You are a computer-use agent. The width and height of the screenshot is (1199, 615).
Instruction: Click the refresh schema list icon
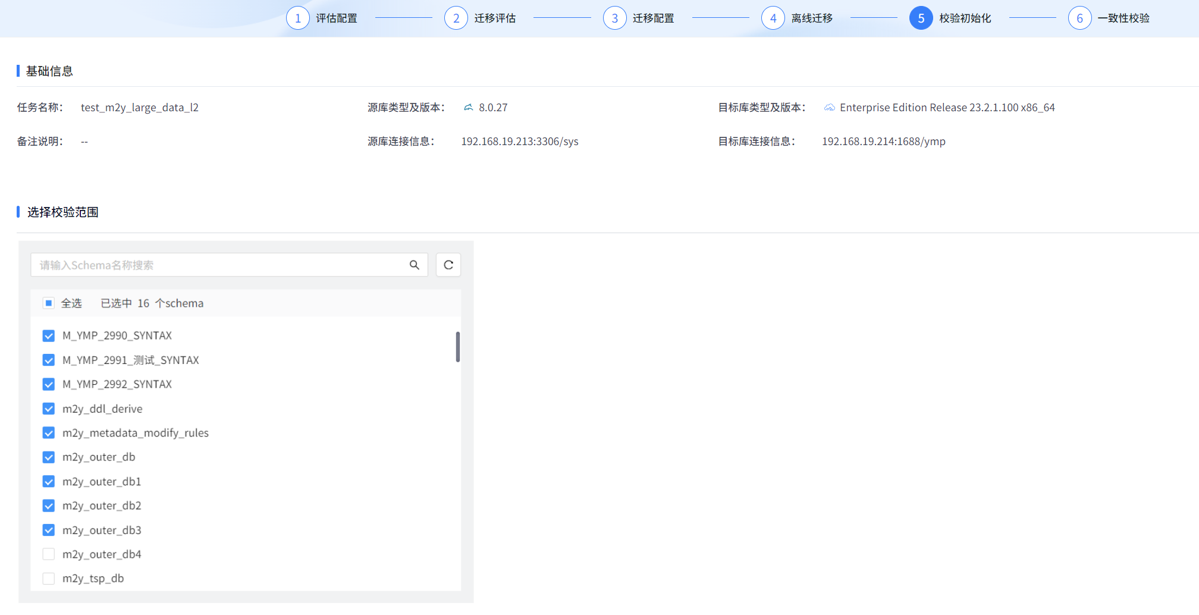(x=448, y=265)
